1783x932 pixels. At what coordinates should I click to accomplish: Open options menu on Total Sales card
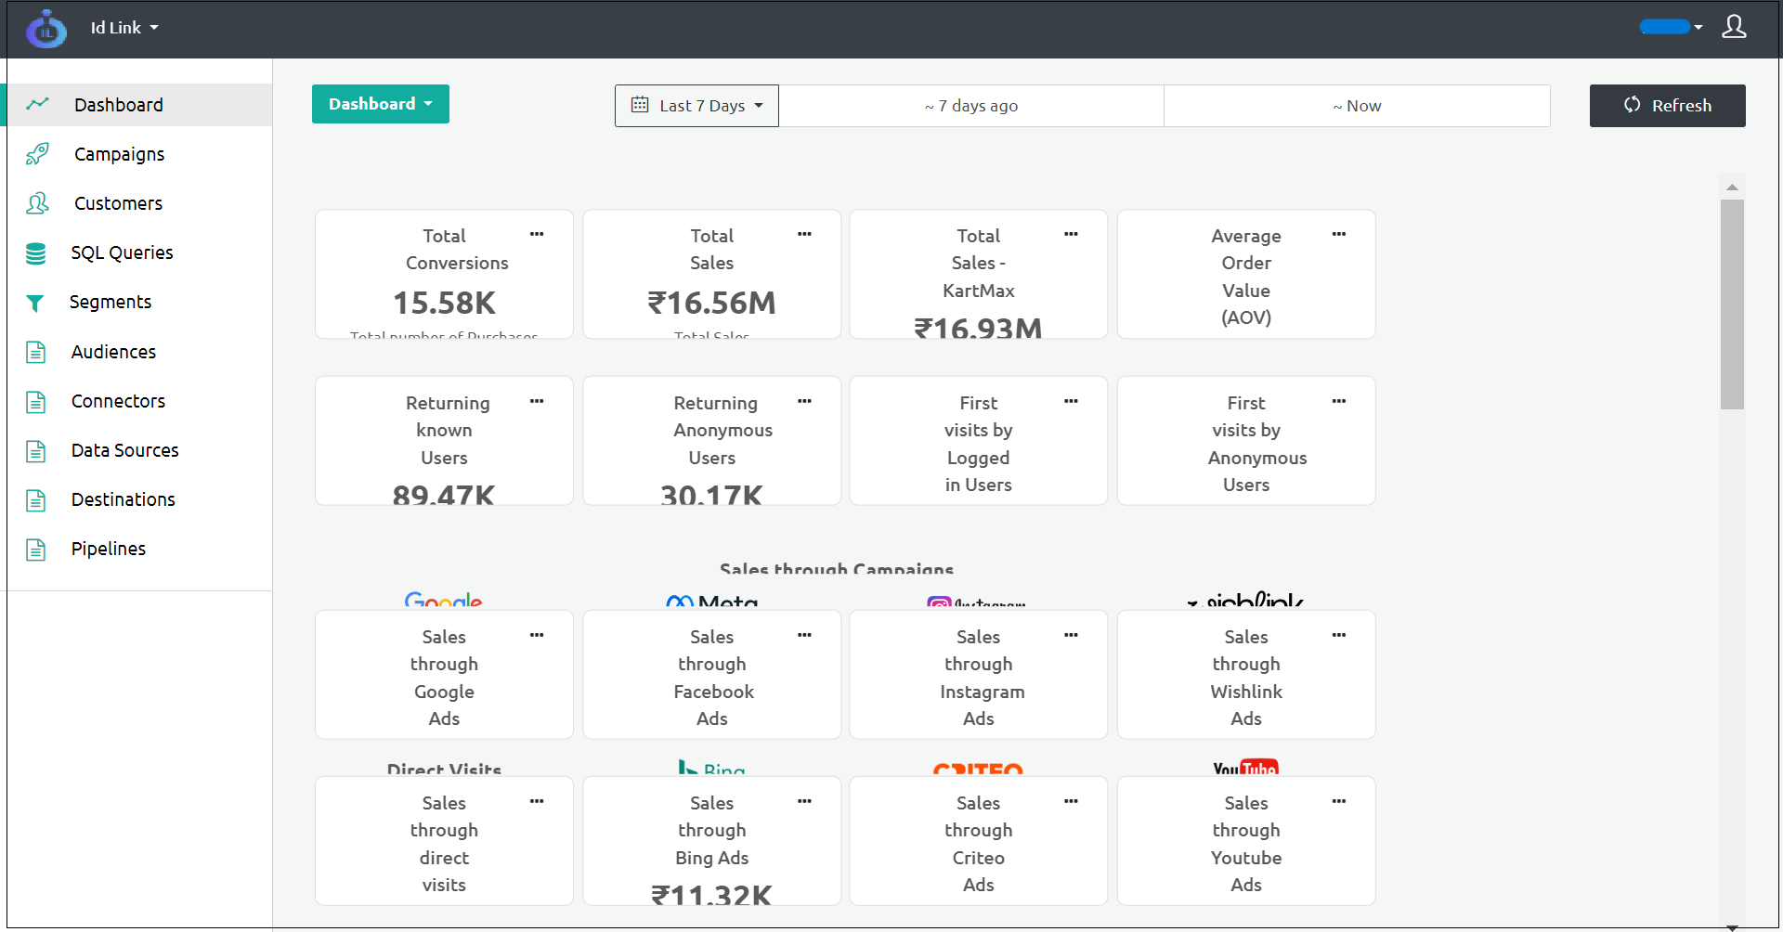pos(804,235)
